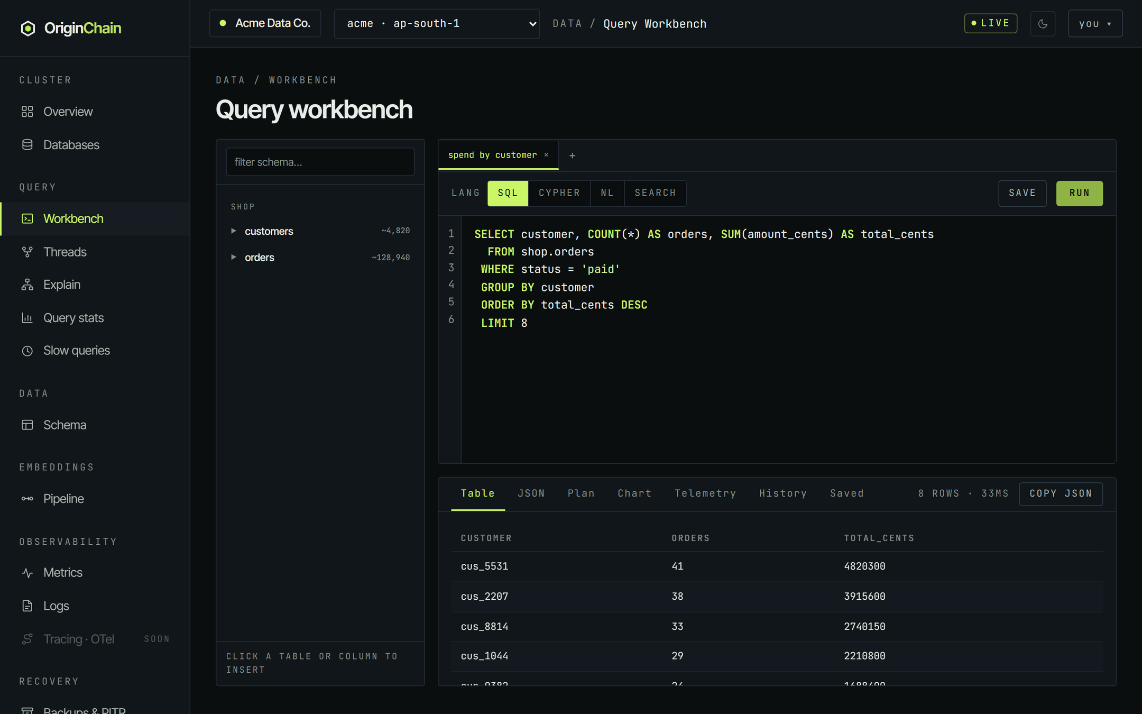Screen dimensions: 1142x714
Task: Copy results with COPY JSON button
Action: tap(1061, 493)
